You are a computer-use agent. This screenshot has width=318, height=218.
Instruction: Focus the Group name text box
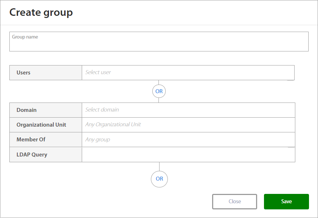click(159, 45)
